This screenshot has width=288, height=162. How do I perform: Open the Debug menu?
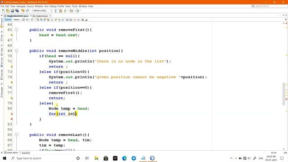[x=53, y=6]
